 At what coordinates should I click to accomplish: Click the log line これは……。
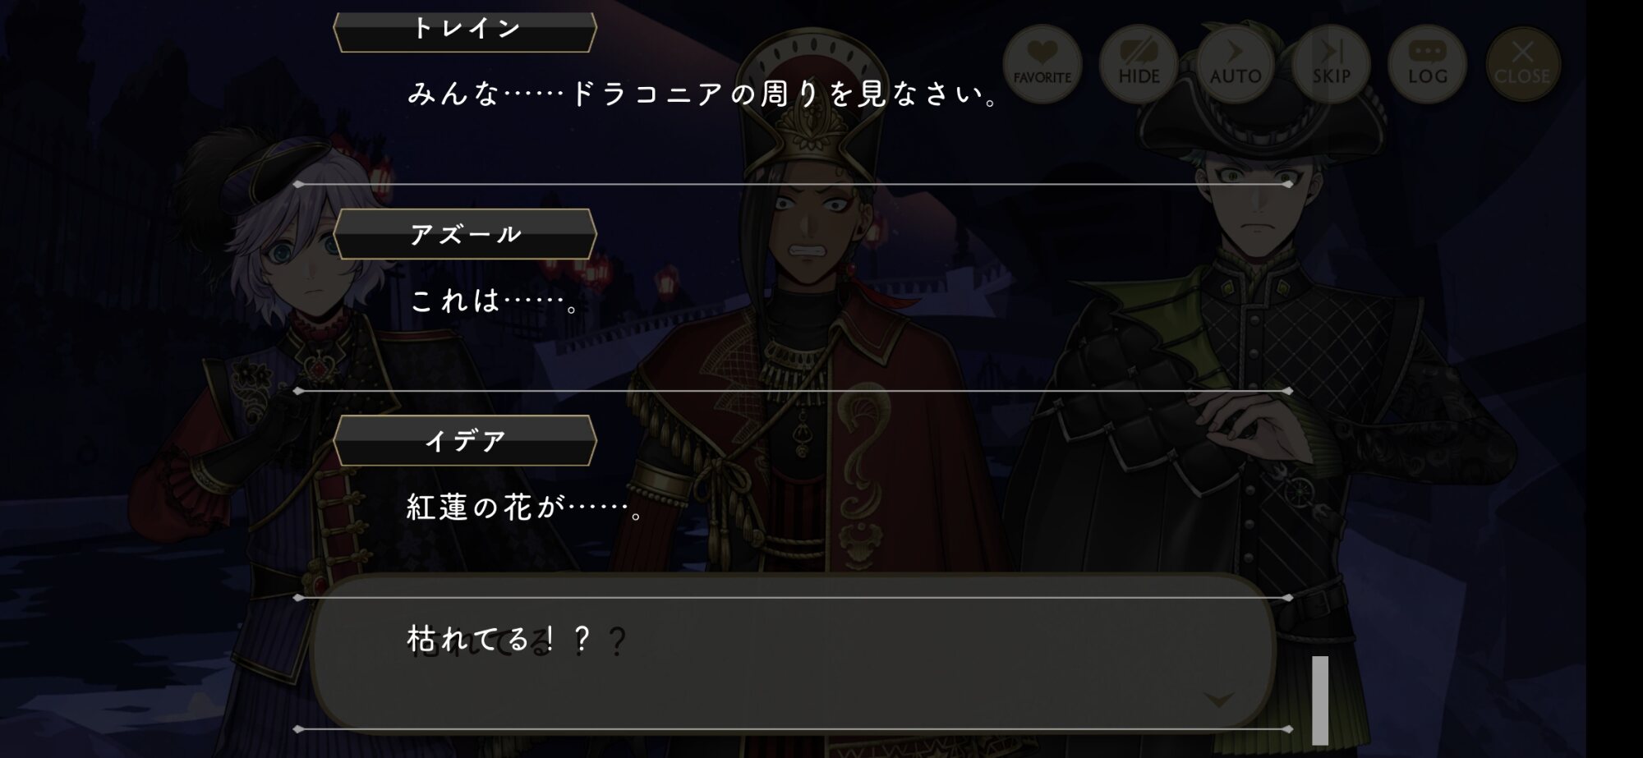click(495, 301)
